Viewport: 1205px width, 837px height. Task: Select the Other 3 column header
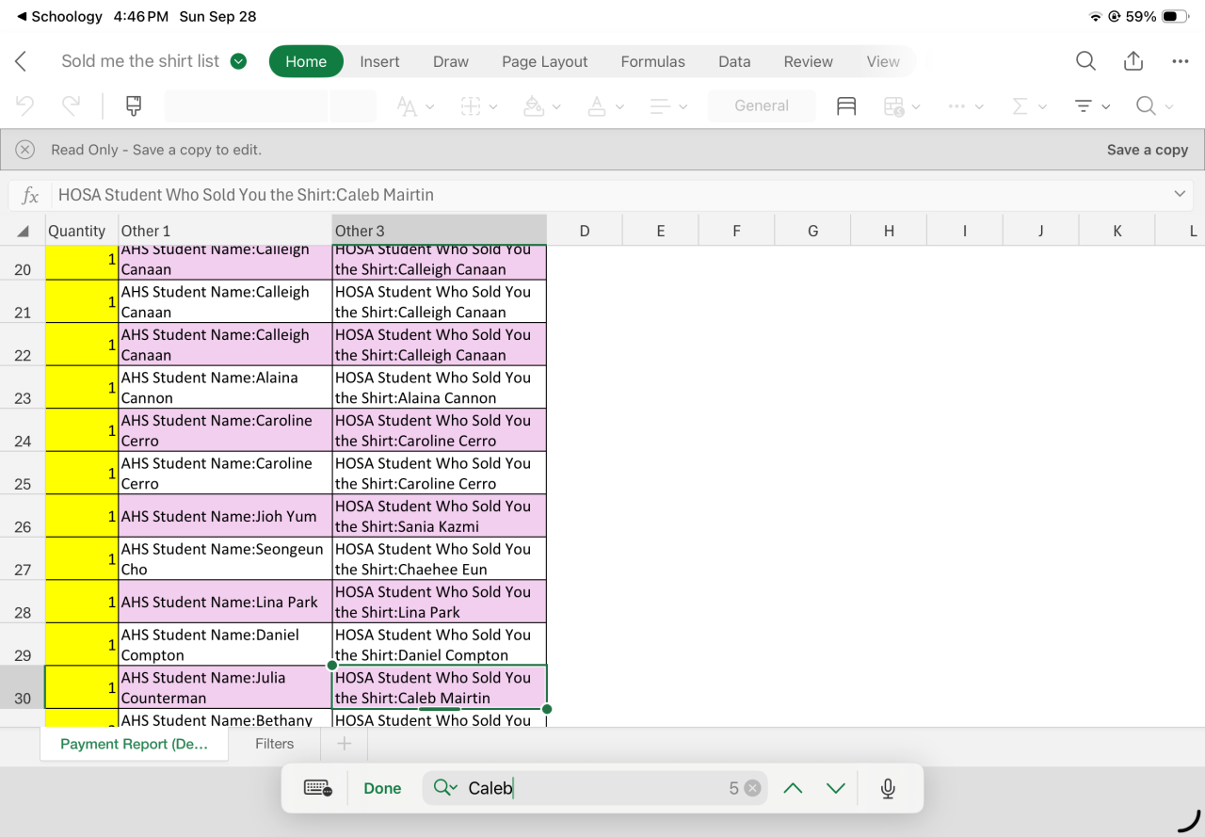[440, 231]
